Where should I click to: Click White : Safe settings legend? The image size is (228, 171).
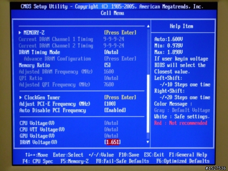coord(182,116)
